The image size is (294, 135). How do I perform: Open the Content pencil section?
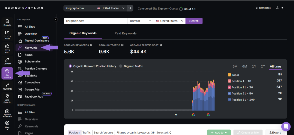[7, 61]
